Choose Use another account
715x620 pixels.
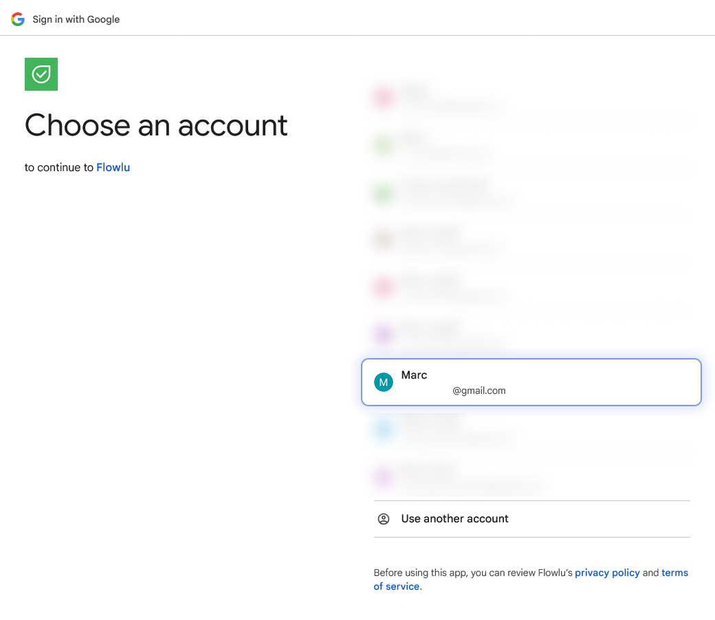tap(455, 519)
